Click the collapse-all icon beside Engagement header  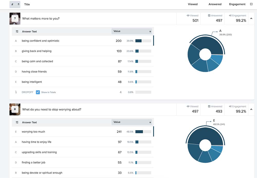pos(251,4)
